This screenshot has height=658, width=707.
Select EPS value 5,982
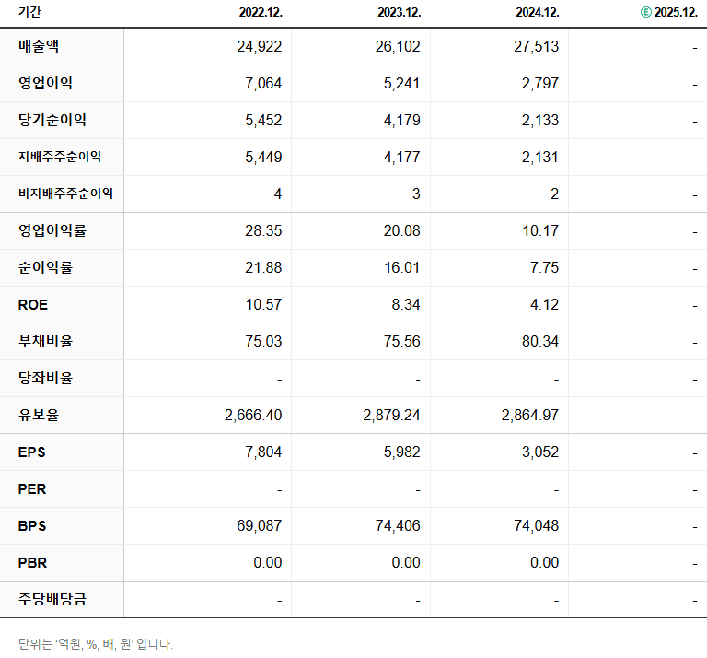(x=401, y=452)
